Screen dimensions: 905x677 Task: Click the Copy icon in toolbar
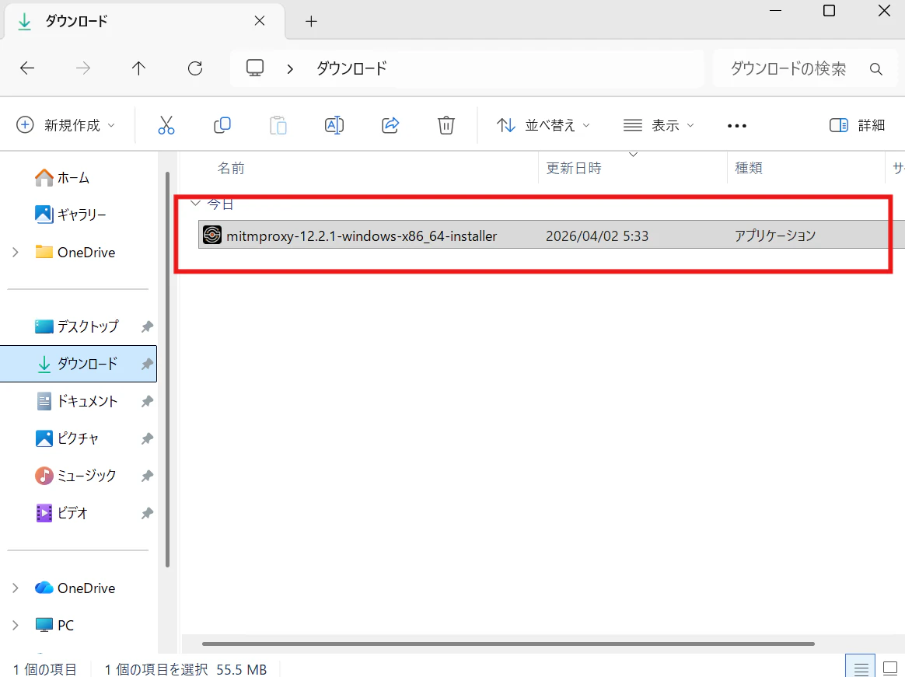coord(222,125)
